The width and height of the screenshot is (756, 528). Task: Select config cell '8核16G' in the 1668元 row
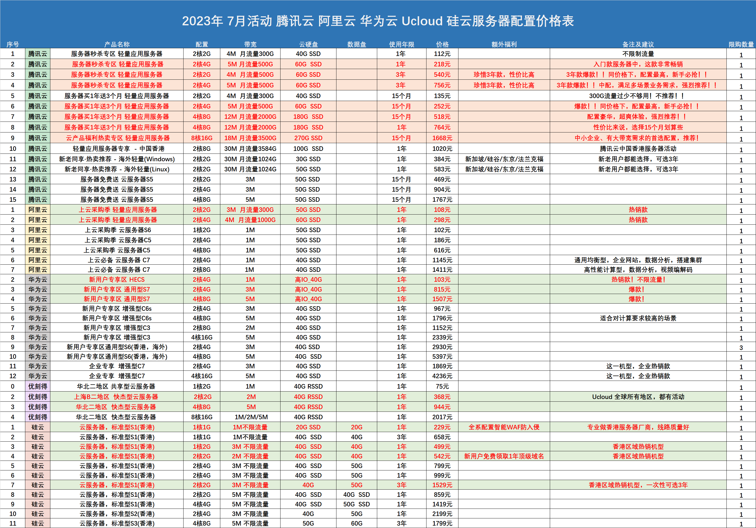(201, 138)
